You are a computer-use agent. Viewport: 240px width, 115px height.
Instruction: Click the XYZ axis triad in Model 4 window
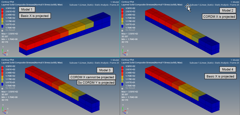pos(125,109)
